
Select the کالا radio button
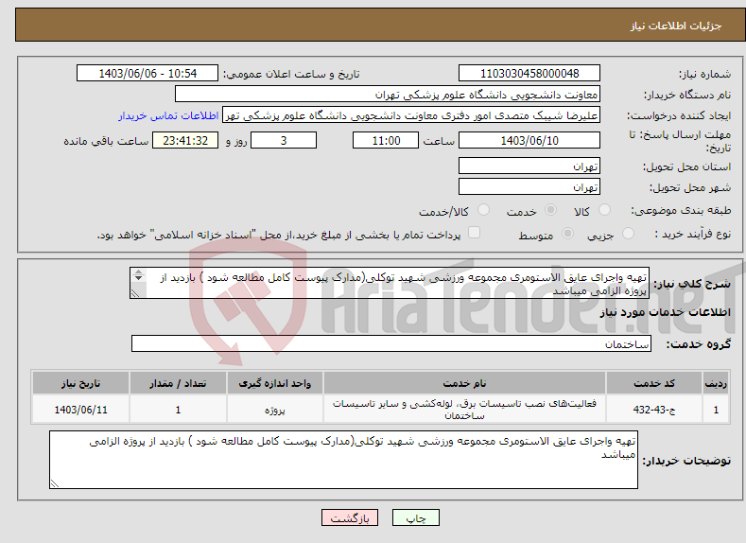point(604,210)
